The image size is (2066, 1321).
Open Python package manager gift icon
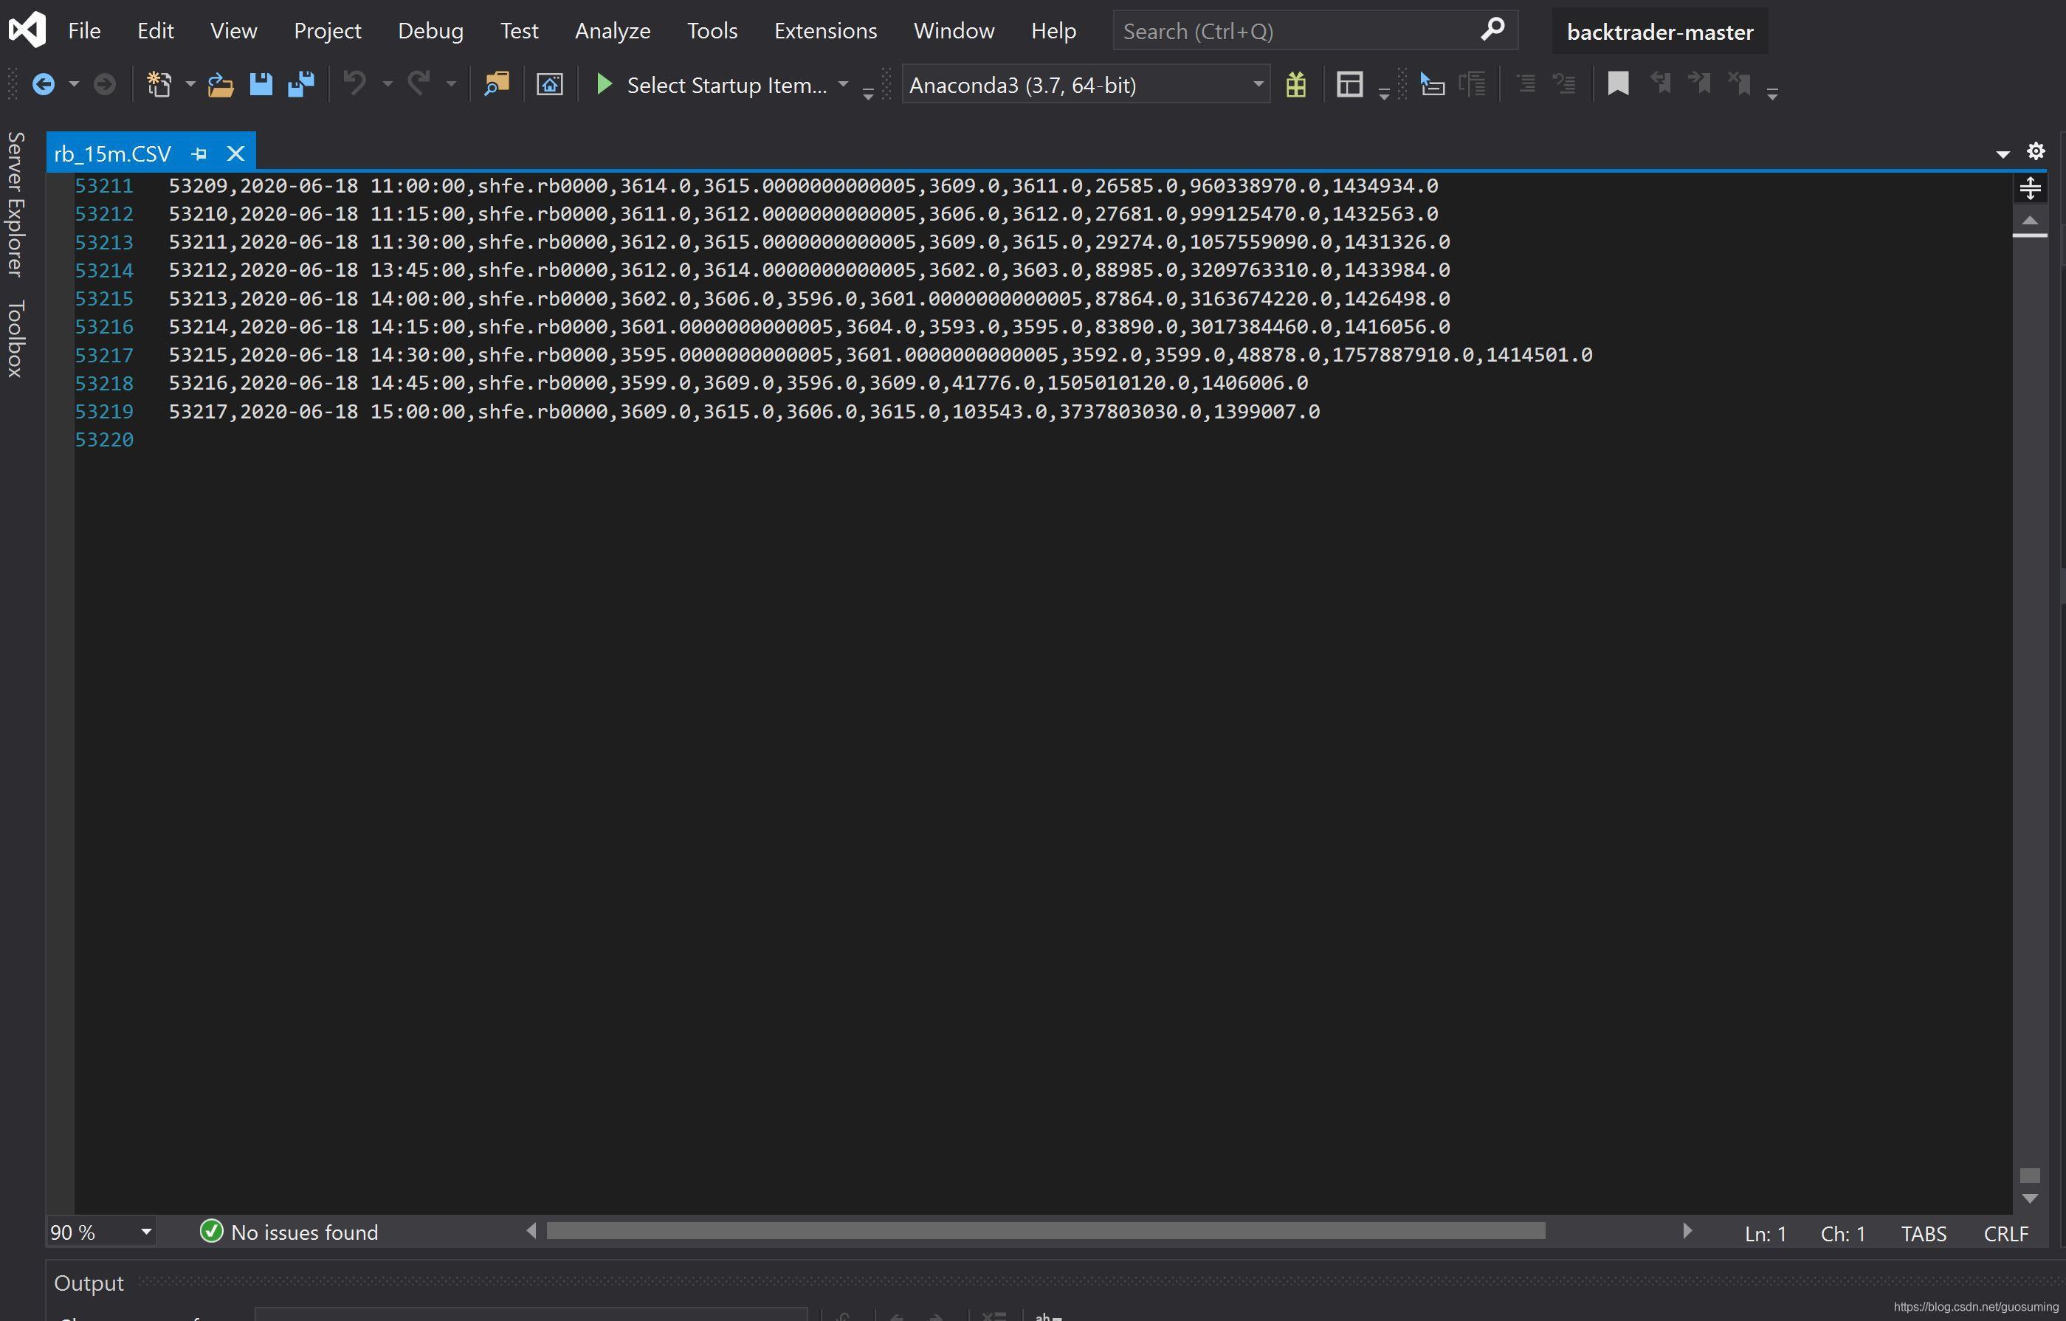pos(1295,84)
